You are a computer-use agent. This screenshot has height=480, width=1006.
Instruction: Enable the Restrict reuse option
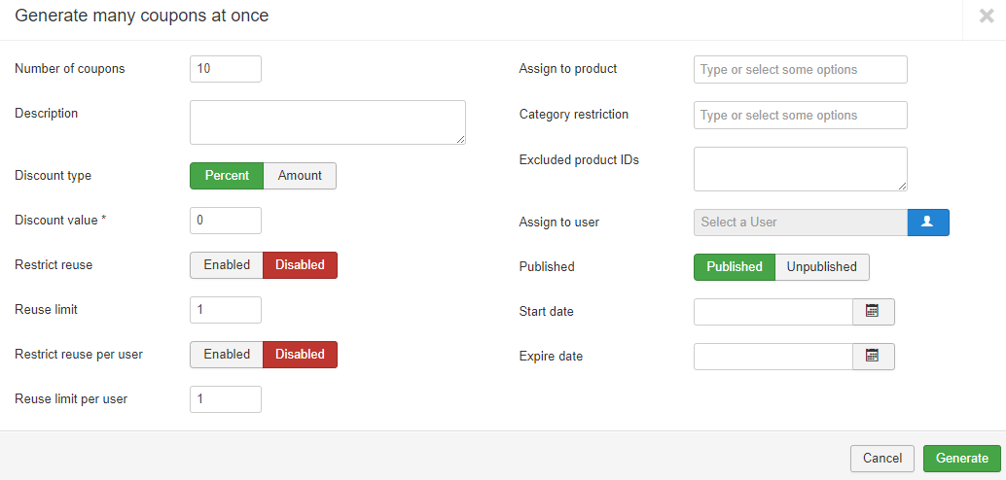tap(227, 265)
